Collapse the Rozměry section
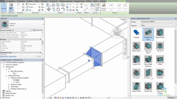177x99 pixels. [x=40, y=39]
